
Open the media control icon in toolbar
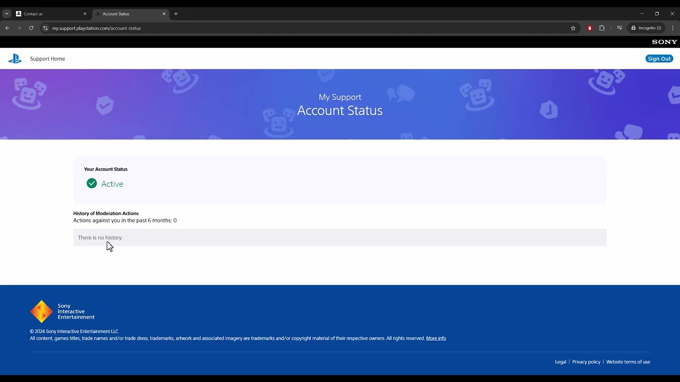tap(619, 28)
